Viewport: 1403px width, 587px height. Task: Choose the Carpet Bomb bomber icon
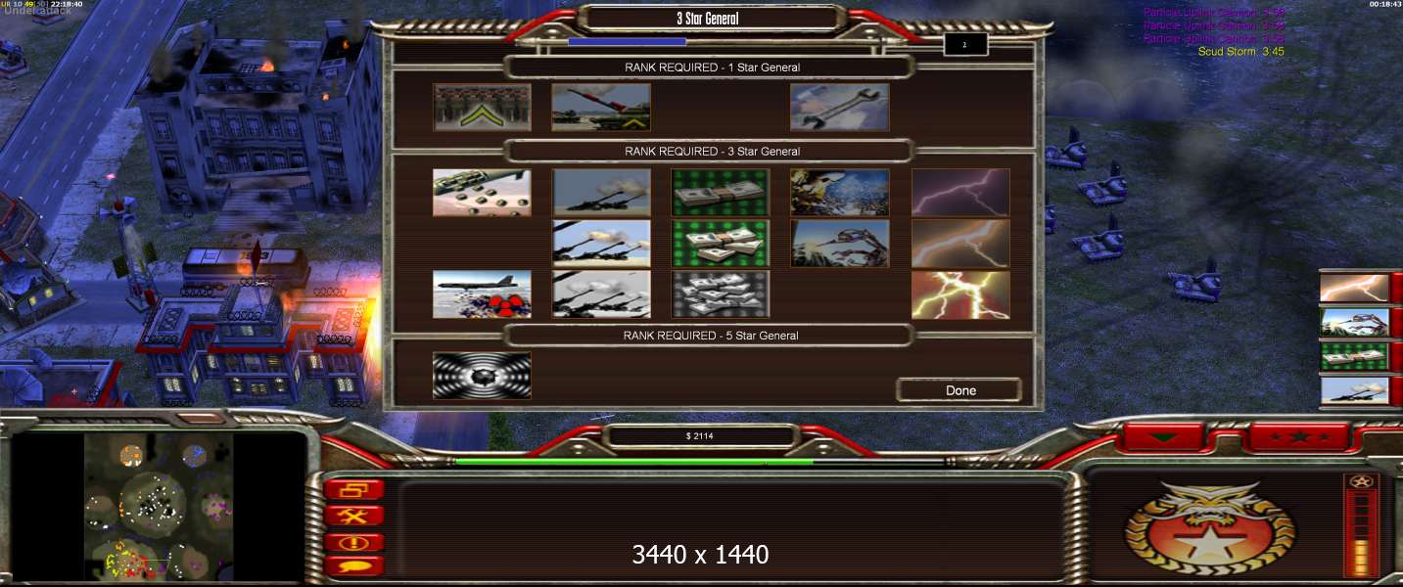[482, 294]
